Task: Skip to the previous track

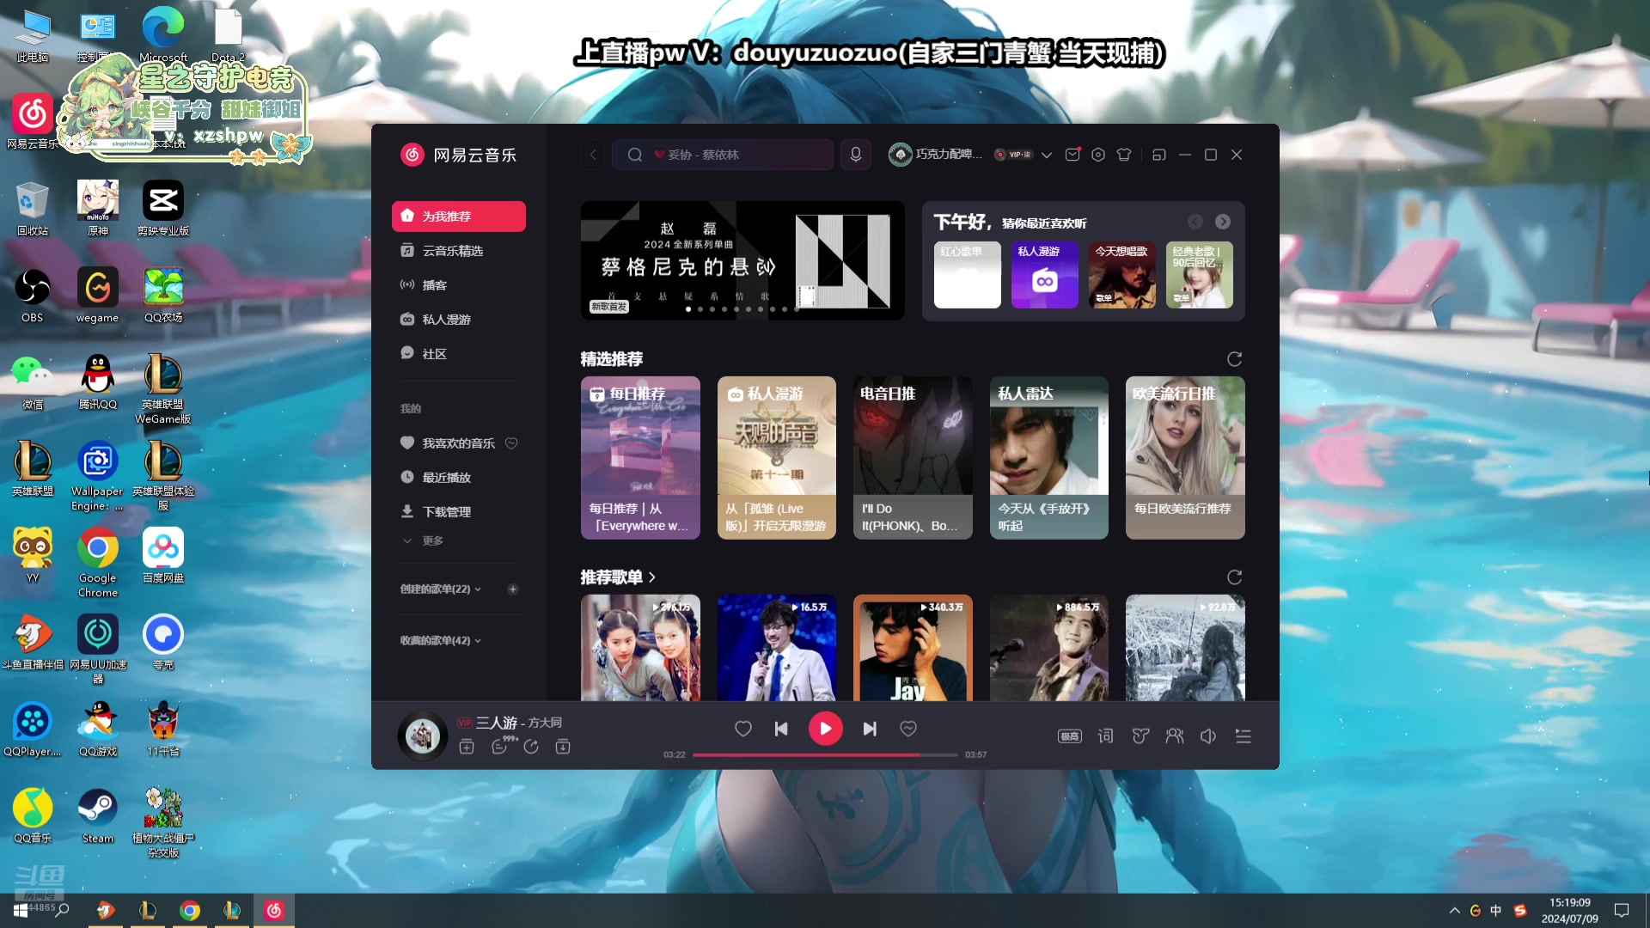Action: 781,729
